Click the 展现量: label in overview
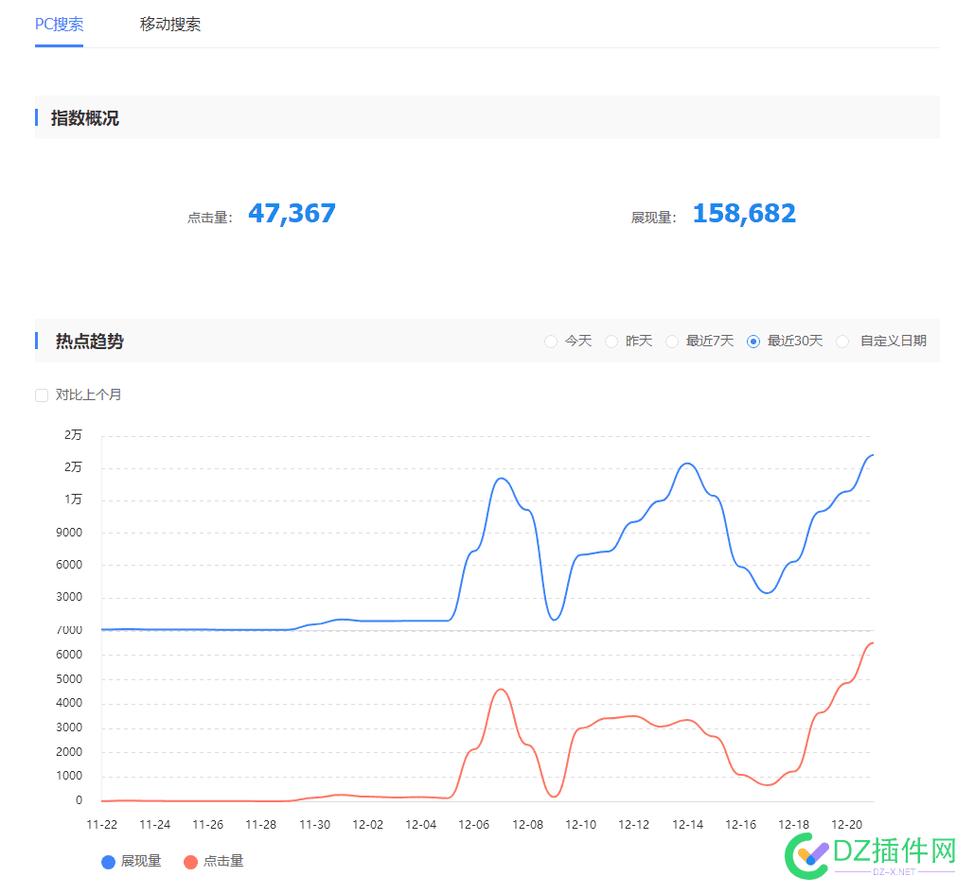The height and width of the screenshot is (894, 974). tap(654, 218)
